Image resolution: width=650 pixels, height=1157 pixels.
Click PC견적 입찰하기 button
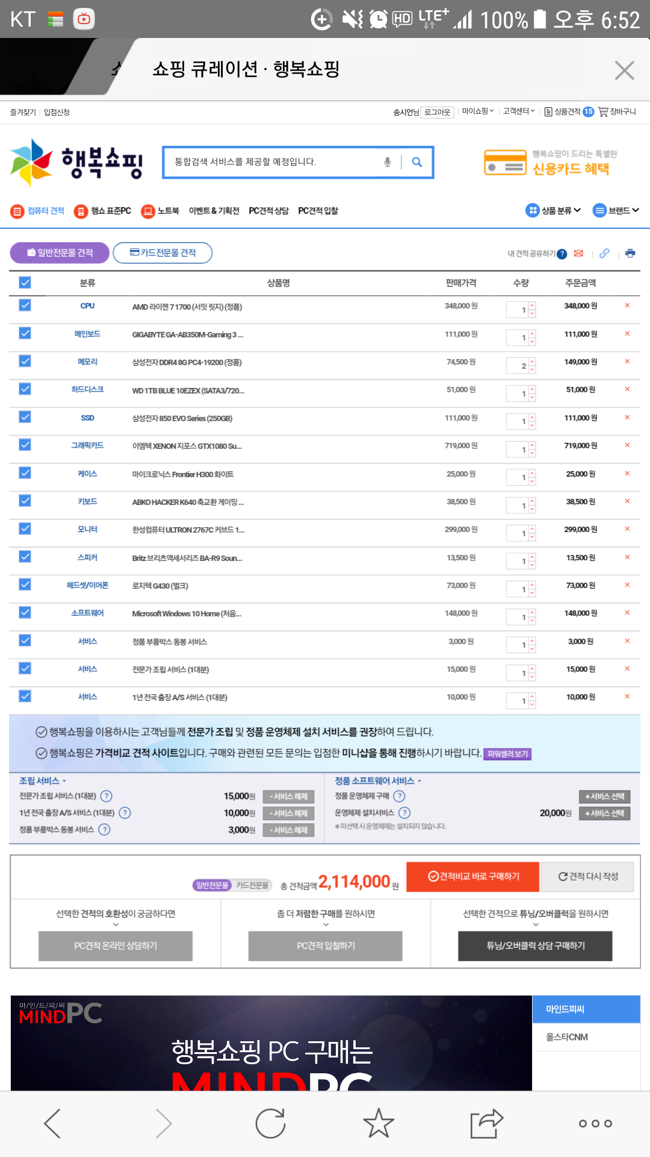(x=326, y=946)
